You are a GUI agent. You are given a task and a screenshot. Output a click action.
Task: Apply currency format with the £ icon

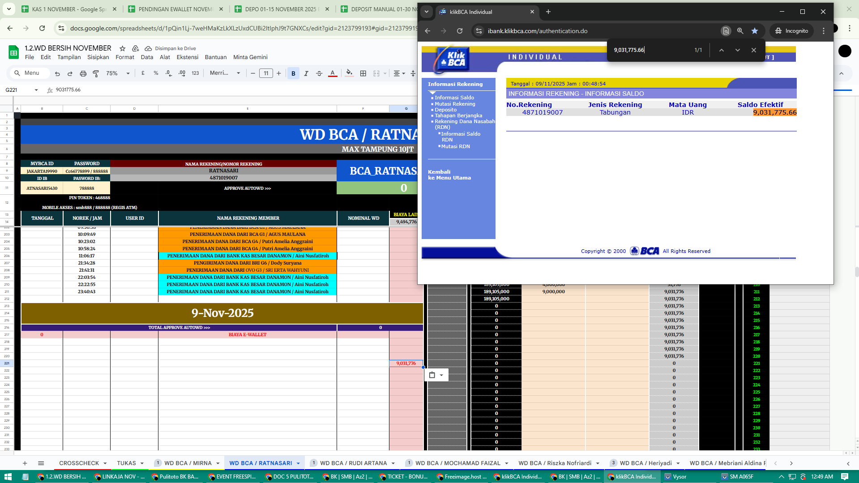point(143,73)
